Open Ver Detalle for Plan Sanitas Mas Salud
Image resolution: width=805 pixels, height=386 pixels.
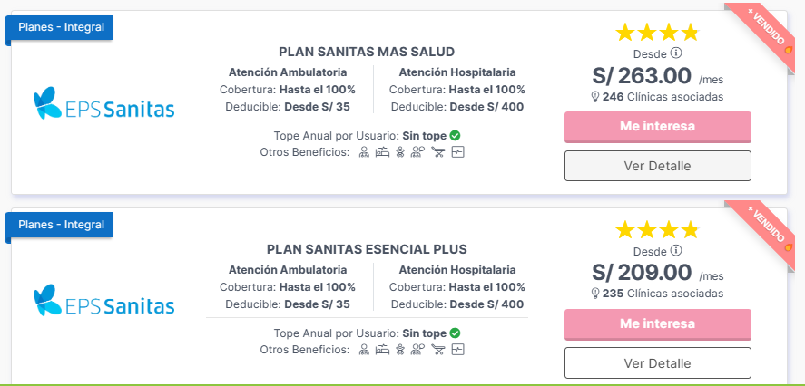pyautogui.click(x=658, y=166)
